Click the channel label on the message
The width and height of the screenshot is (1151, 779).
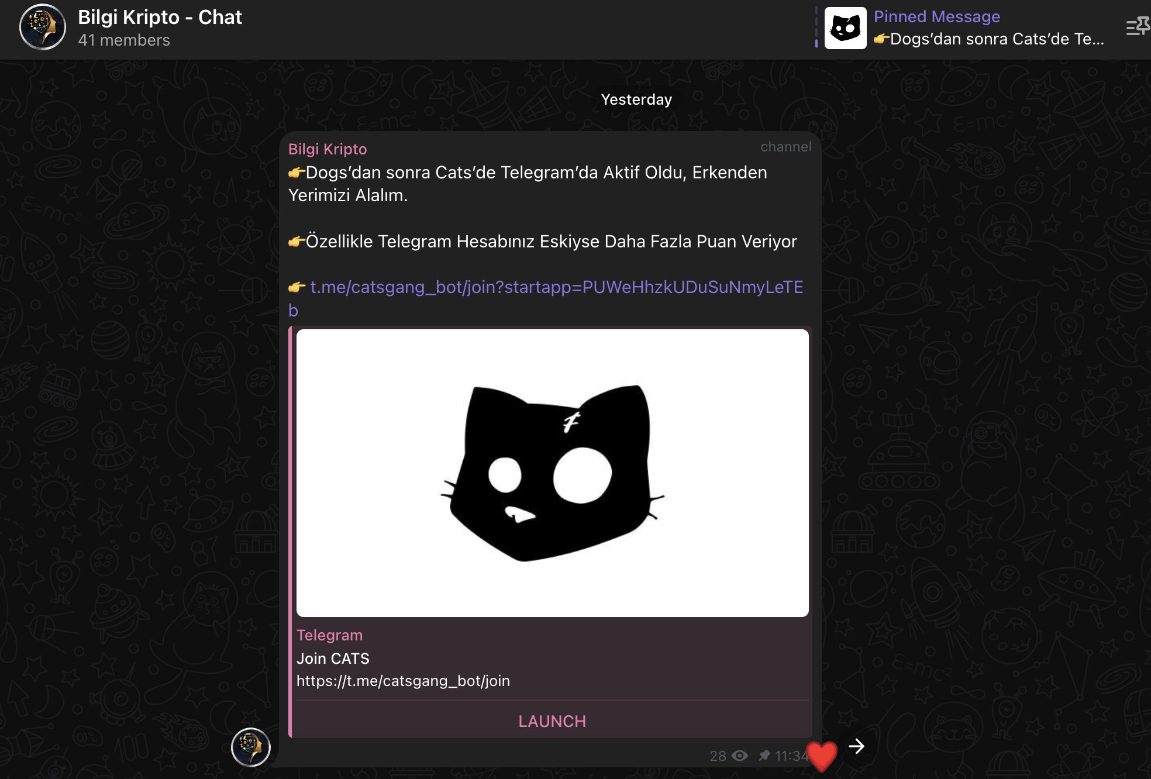pyautogui.click(x=785, y=147)
